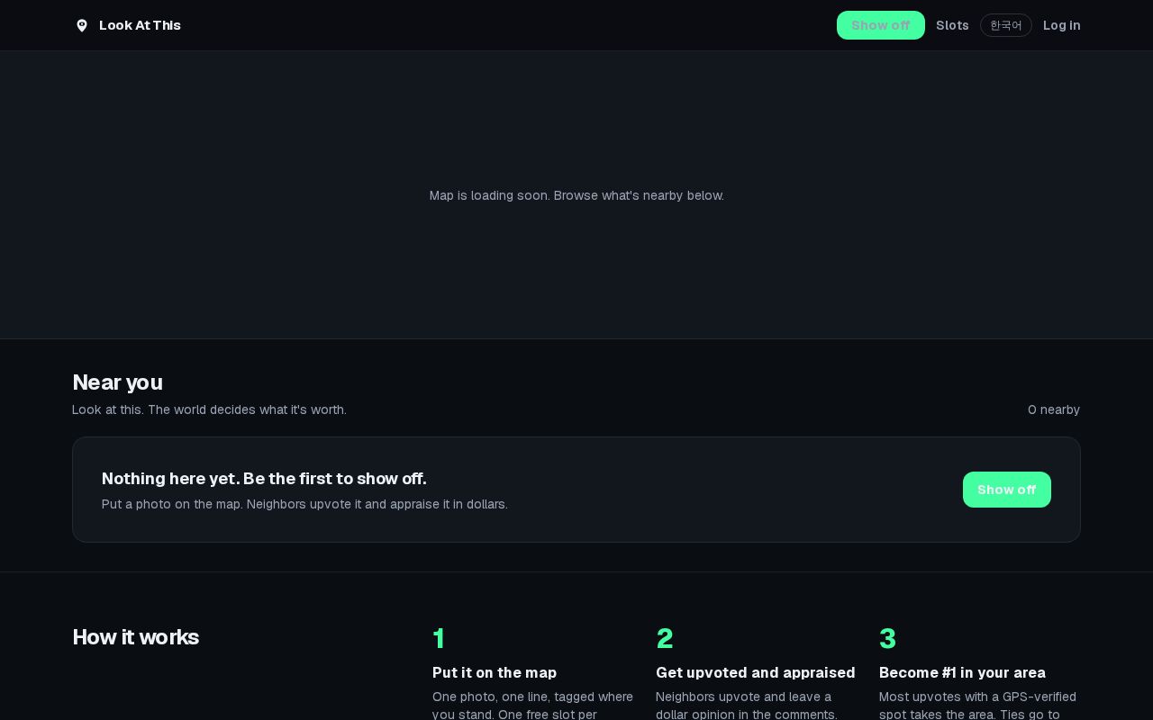
Task: Click the Near you heading
Action: pyautogui.click(x=117, y=382)
